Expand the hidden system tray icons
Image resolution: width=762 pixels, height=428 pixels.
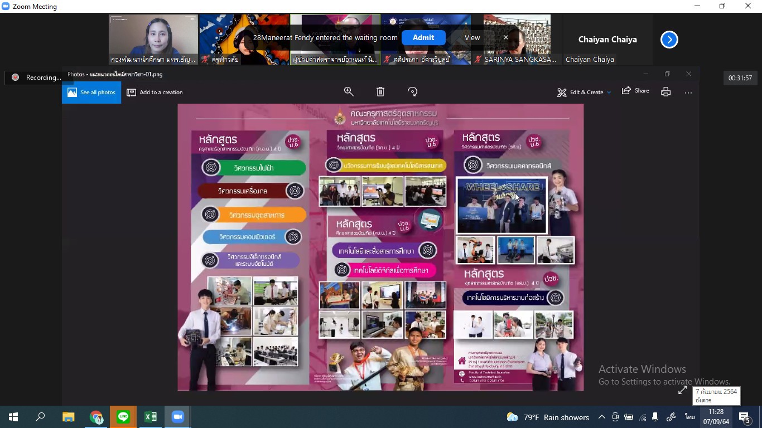601,417
